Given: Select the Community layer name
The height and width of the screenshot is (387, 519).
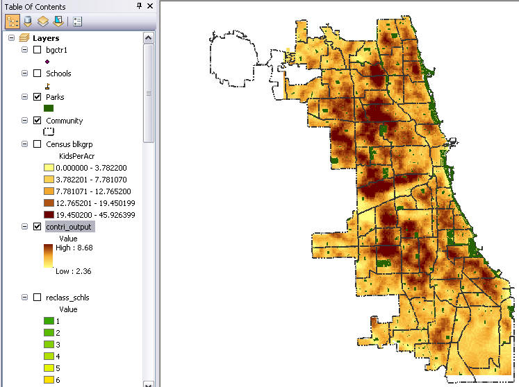Looking at the screenshot, I should coord(64,121).
